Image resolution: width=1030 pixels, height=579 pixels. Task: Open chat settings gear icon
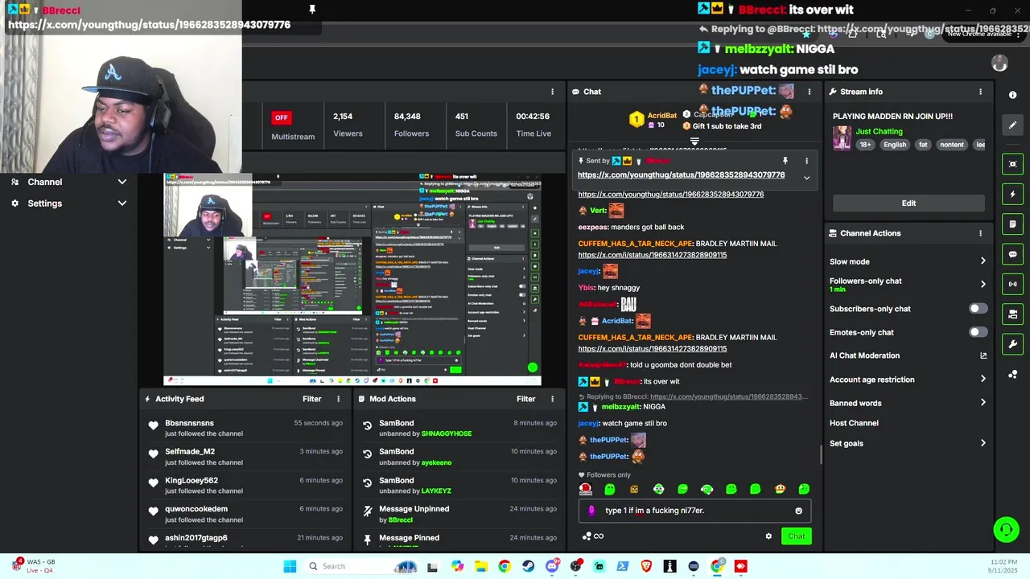[x=768, y=536]
